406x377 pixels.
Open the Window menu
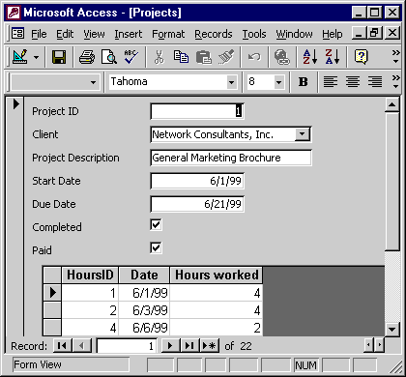[x=294, y=34]
